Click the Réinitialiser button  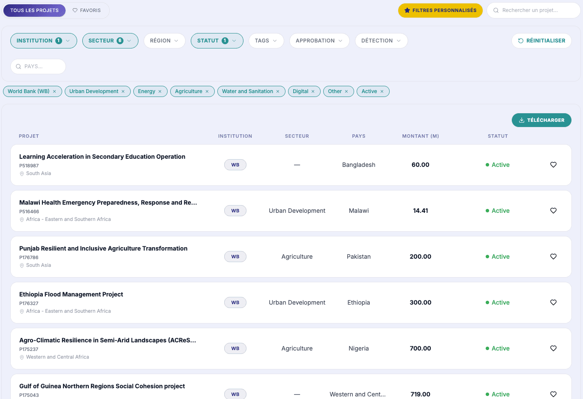click(541, 41)
